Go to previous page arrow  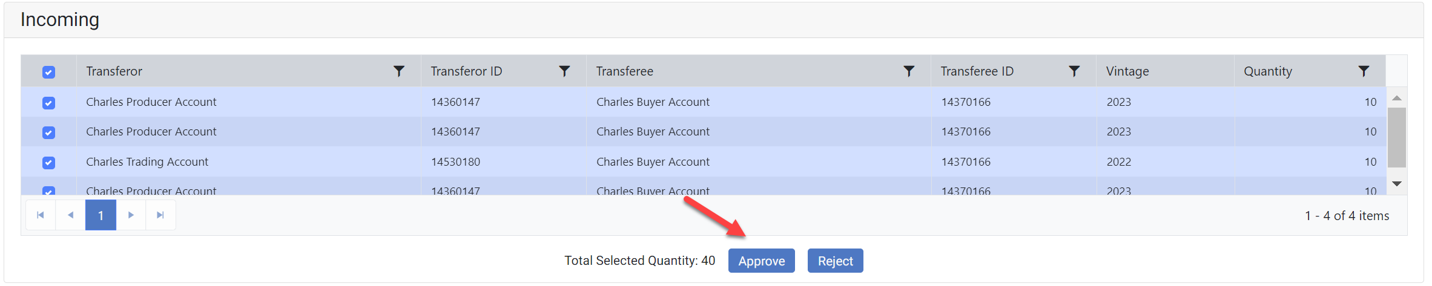tap(71, 215)
